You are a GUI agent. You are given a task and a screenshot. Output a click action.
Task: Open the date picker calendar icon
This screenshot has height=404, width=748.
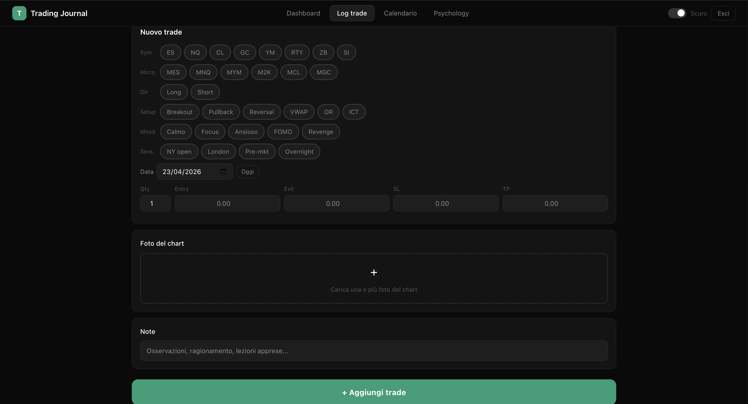click(x=223, y=172)
